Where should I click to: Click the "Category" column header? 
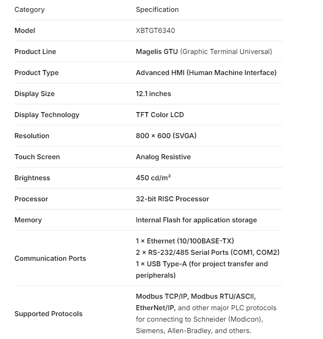(29, 10)
